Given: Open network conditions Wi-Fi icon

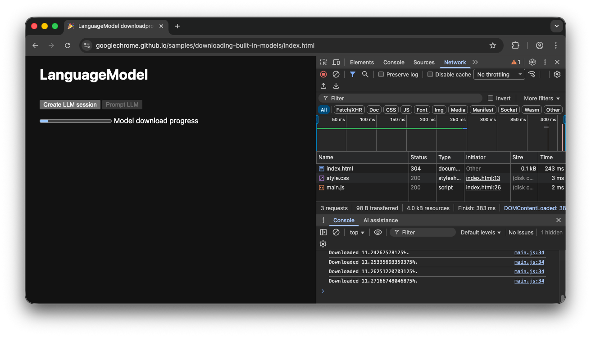Looking at the screenshot, I should click(x=532, y=75).
